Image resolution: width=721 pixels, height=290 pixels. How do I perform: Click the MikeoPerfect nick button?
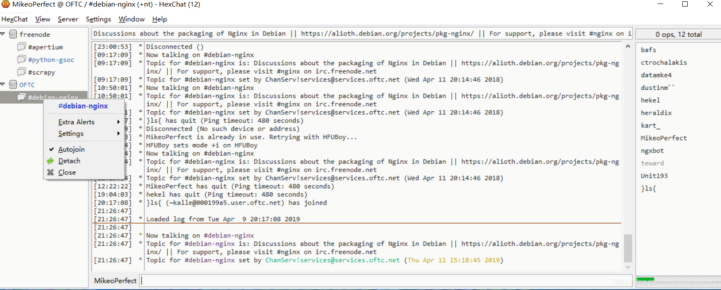[x=115, y=281]
